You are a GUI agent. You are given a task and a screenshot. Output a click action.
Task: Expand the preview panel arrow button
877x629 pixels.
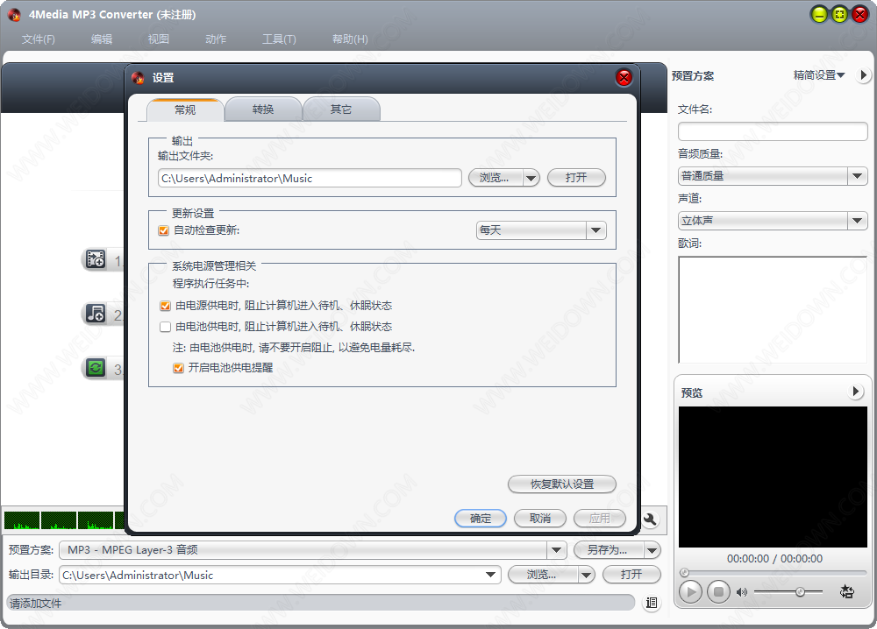click(855, 392)
